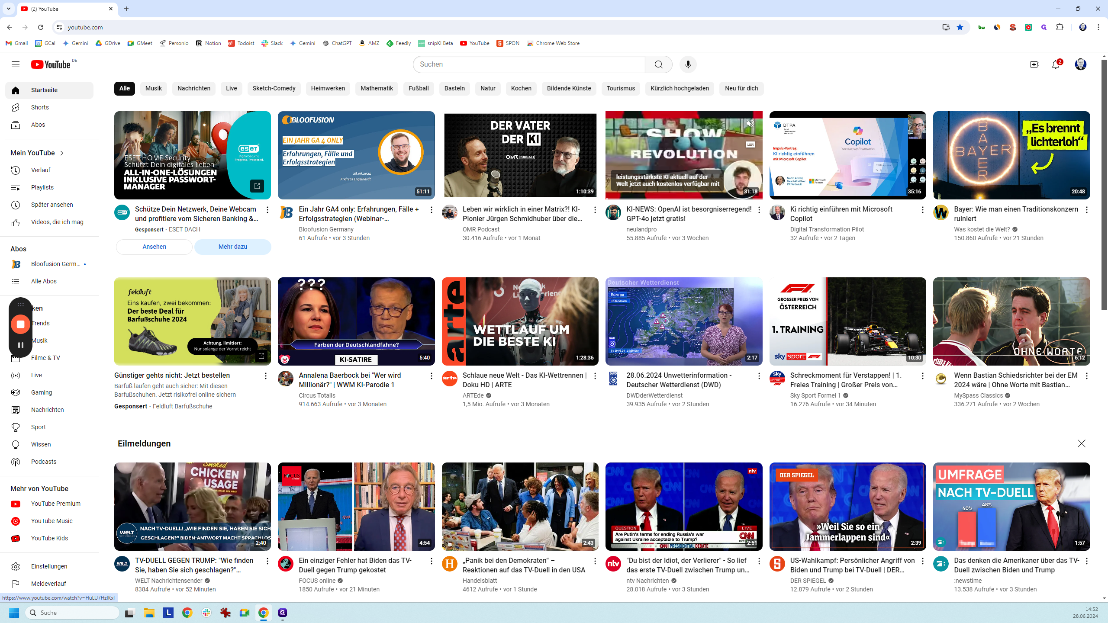Viewport: 1108px width, 623px height.
Task: Open Abos in the sidebar
Action: [49, 125]
